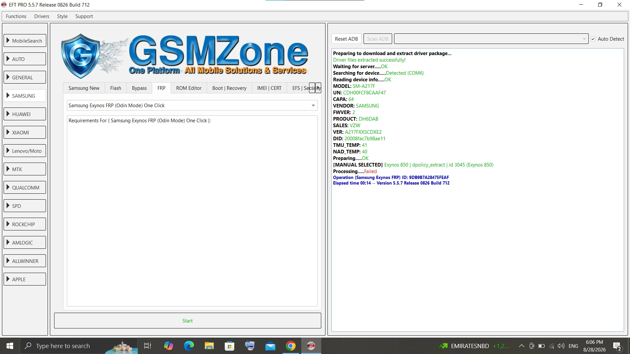Switch to the Bypass tab
630x354 pixels.
(139, 88)
